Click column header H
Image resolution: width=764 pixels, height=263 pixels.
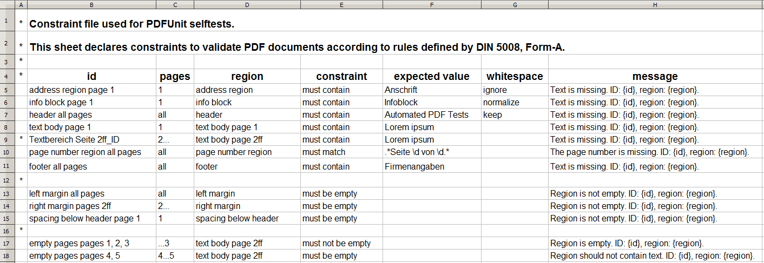click(x=655, y=5)
